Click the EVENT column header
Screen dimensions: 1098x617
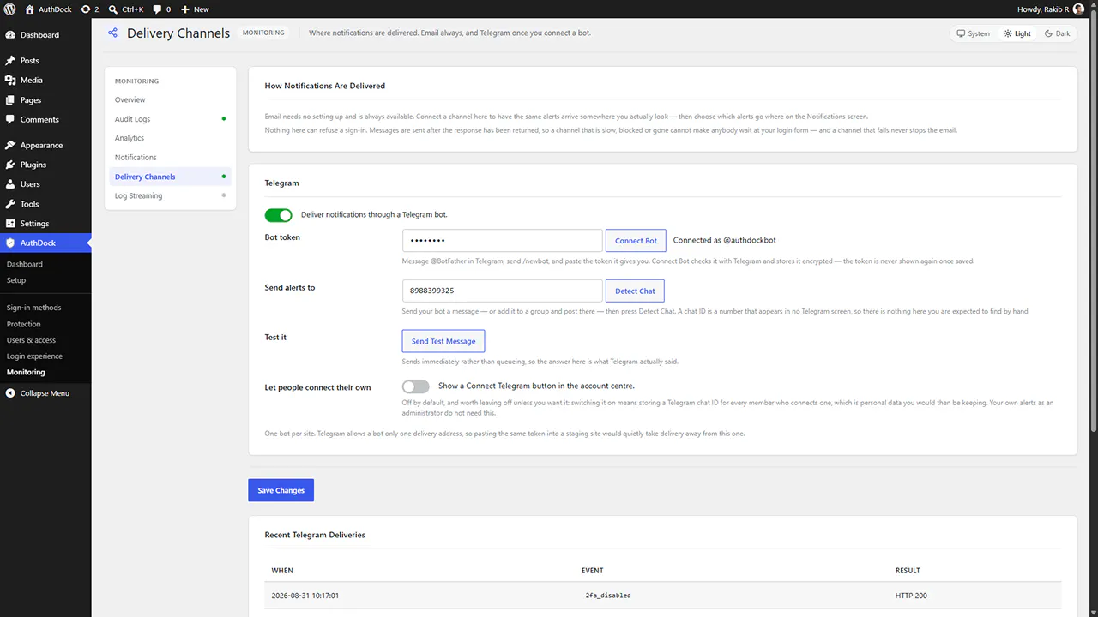(x=593, y=571)
